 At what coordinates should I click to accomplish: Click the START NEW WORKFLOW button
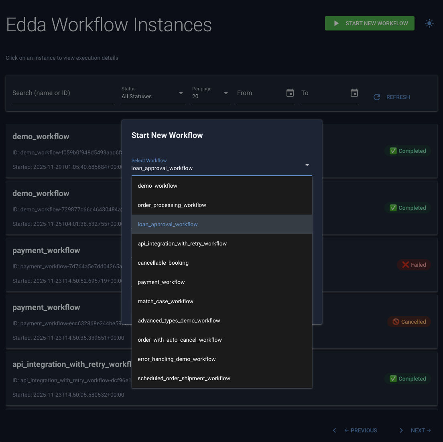[369, 23]
